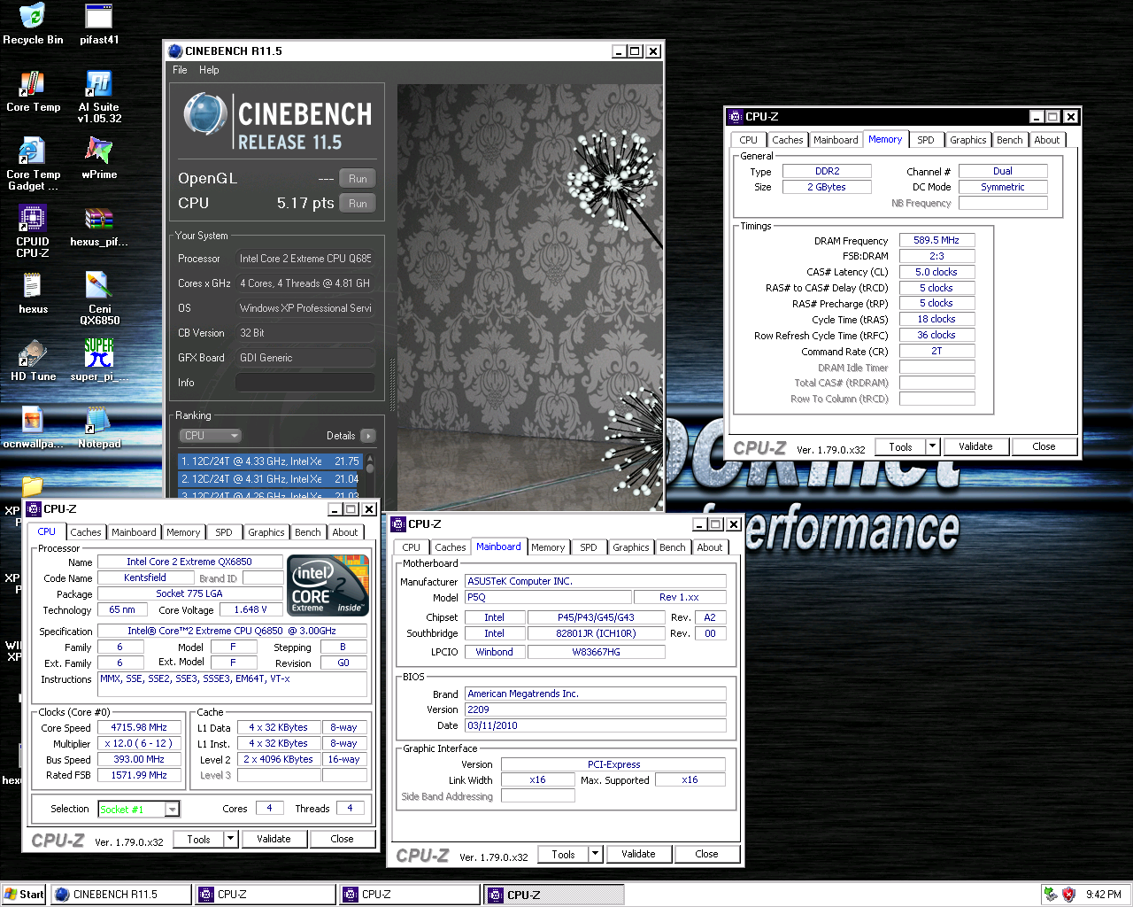The image size is (1133, 907).
Task: Open Graphics tab in Mainboard CPU-Z window
Action: click(x=630, y=547)
